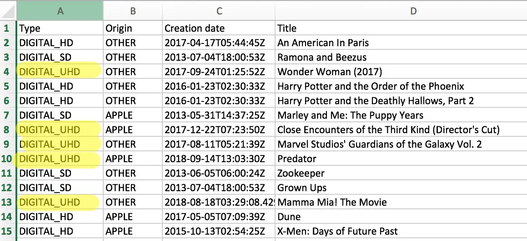Select the Dune title cell
The width and height of the screenshot is (527, 241).
pyautogui.click(x=402, y=217)
